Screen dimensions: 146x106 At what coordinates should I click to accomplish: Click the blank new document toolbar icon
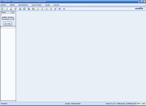7,9
